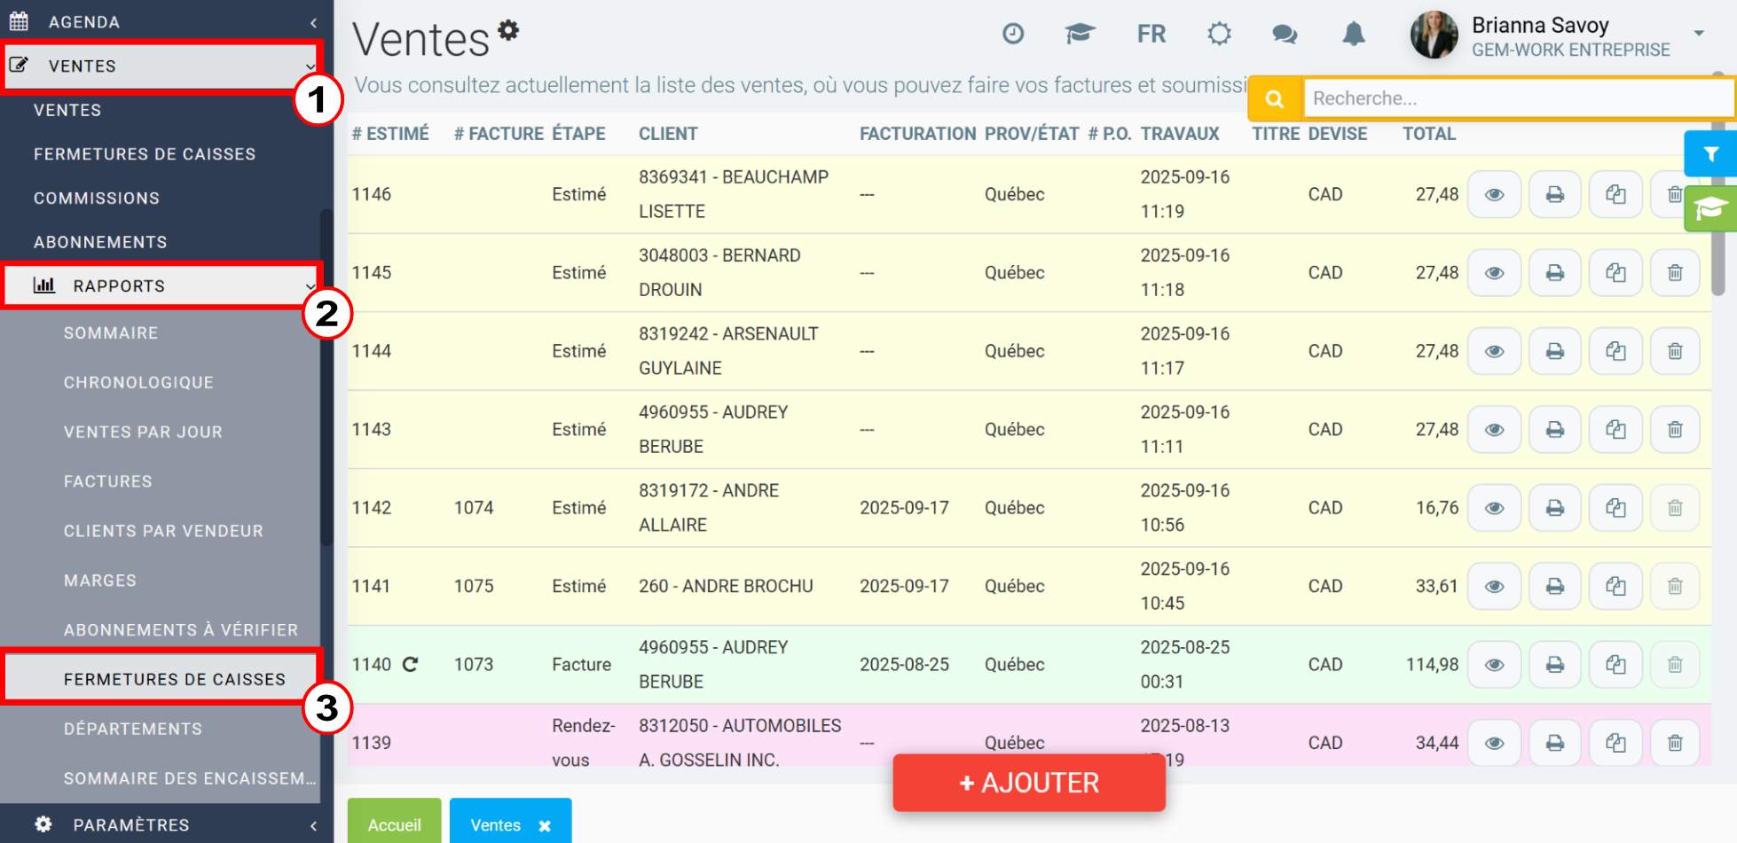Print estimate 1146
Image resolution: width=1737 pixels, height=843 pixels.
(x=1555, y=194)
